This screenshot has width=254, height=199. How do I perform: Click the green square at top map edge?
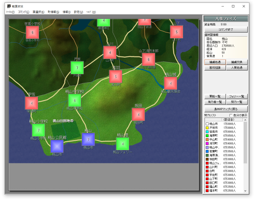[104, 22]
